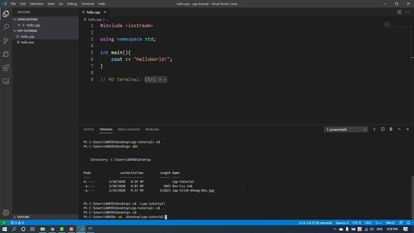This screenshot has width=414, height=233.
Task: Open the Run and Debug view
Action: click(6, 54)
